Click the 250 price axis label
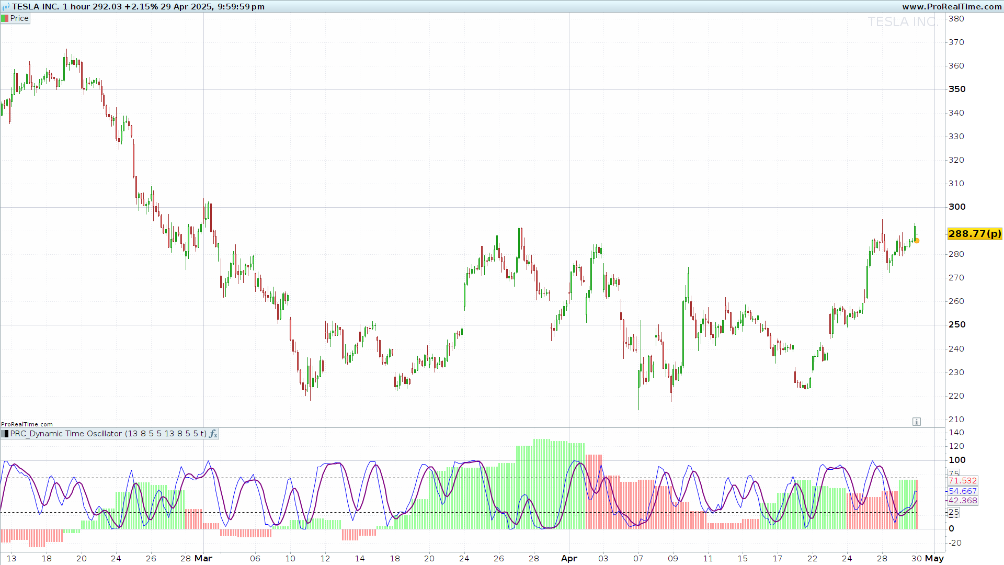 [x=957, y=325]
